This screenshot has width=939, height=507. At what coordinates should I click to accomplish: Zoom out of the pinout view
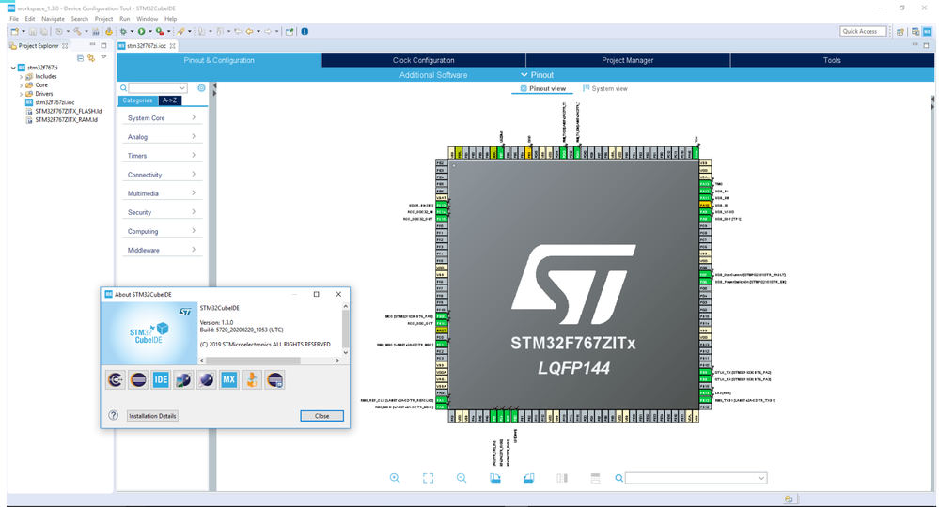click(462, 478)
